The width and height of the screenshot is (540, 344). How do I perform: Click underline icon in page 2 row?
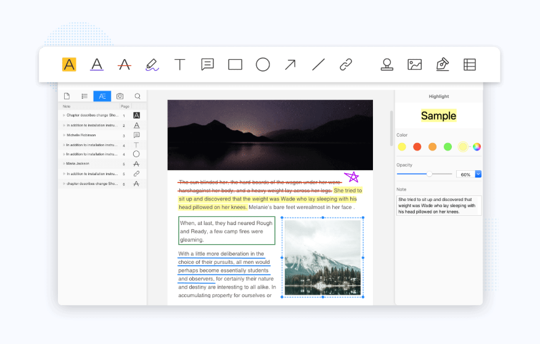pos(136,125)
